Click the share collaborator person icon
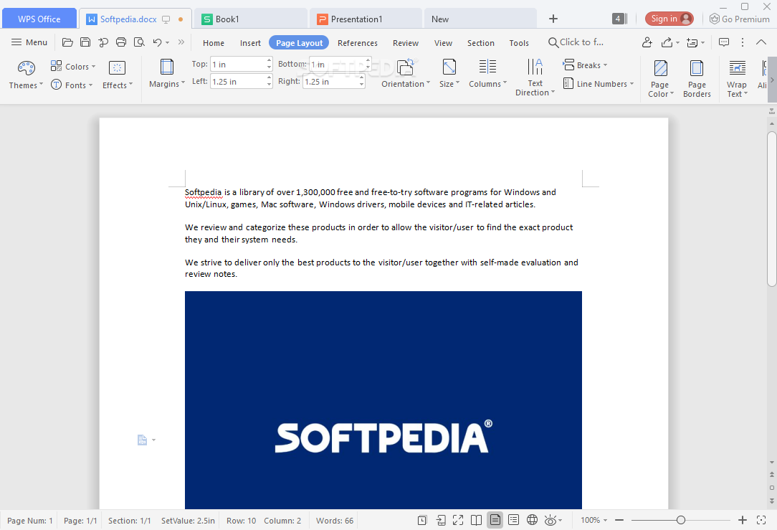777x530 pixels. (x=647, y=42)
